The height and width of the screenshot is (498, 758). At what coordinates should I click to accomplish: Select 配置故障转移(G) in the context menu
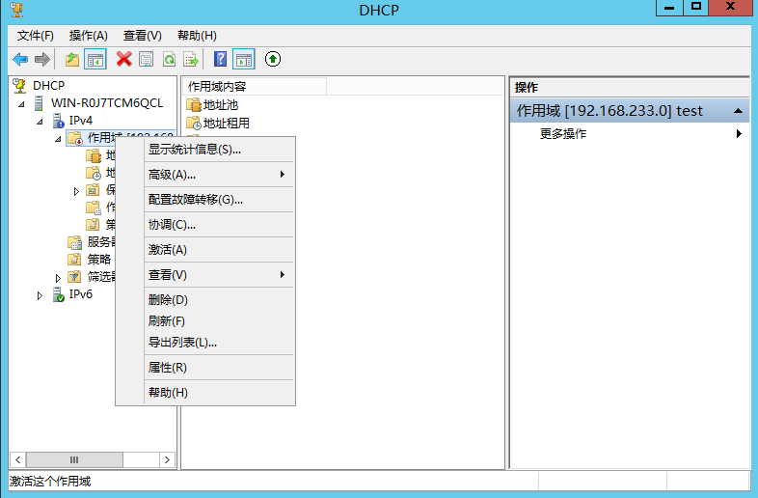click(x=196, y=200)
